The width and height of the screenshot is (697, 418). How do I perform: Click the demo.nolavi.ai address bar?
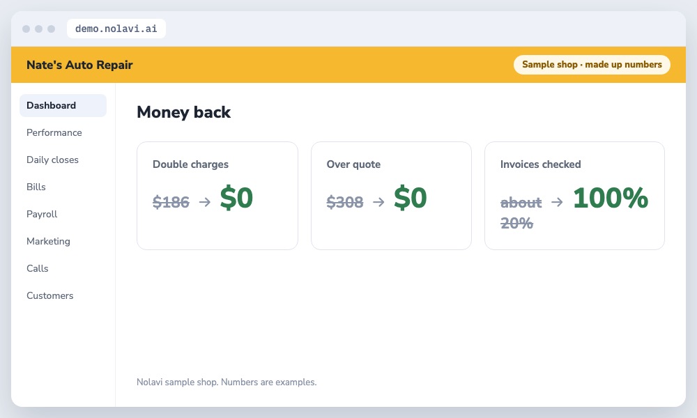(116, 29)
